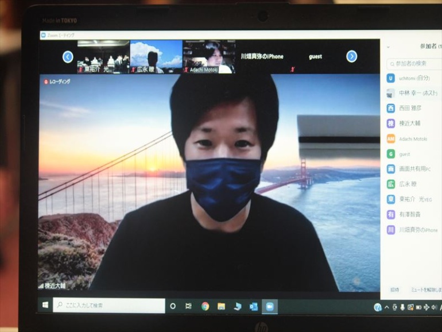Open Task View in the taskbar
The image size is (442, 332).
[x=188, y=307]
